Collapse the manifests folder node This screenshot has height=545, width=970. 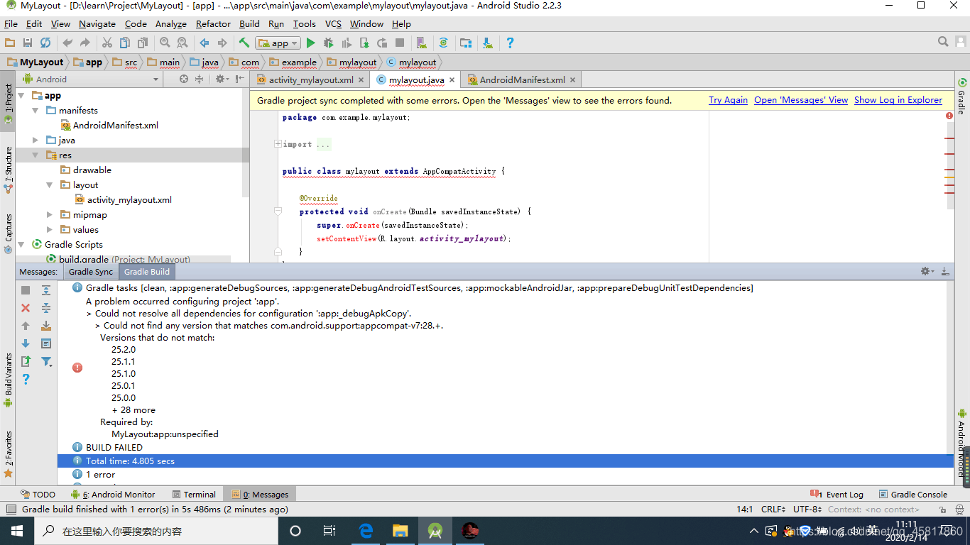point(36,111)
